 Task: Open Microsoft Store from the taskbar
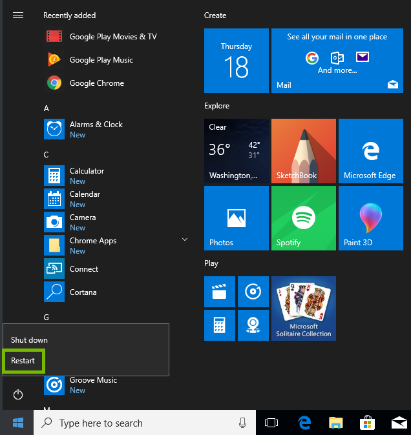(x=367, y=423)
